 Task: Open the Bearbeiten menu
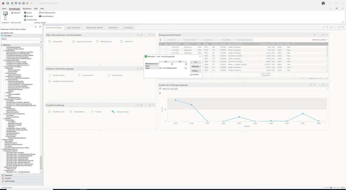[x=27, y=9]
